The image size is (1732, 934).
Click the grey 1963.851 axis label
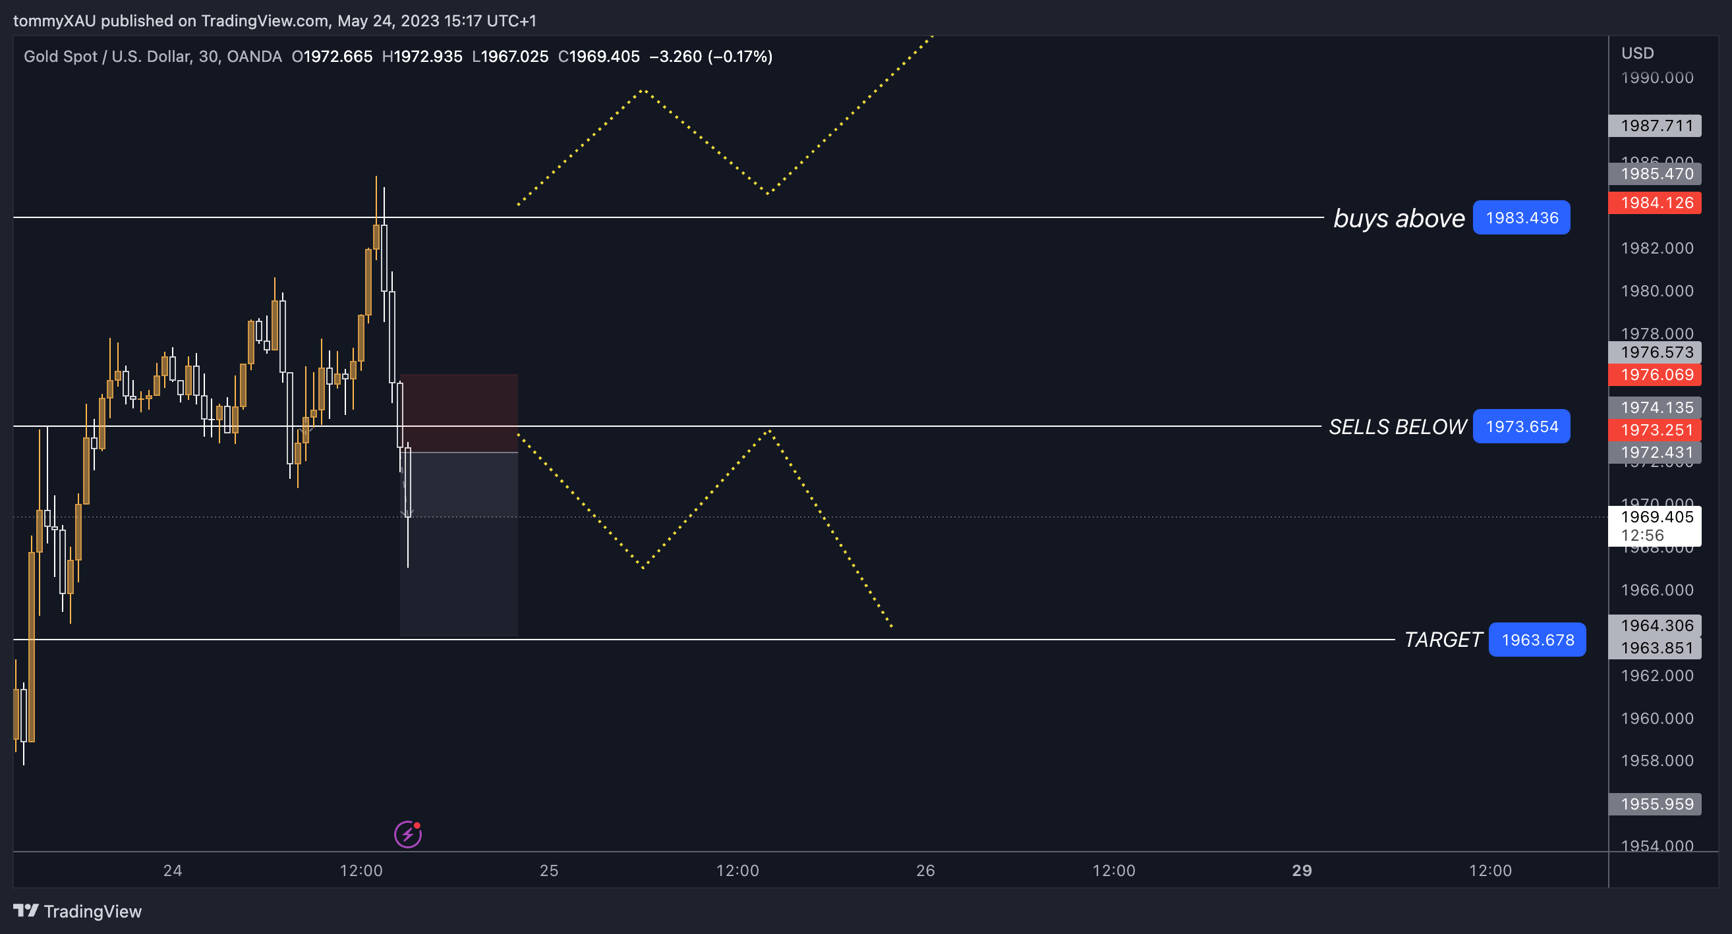click(x=1654, y=647)
